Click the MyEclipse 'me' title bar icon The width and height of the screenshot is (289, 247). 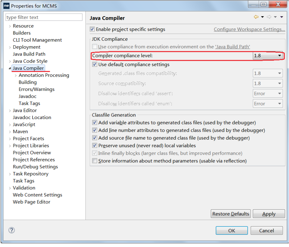[x=6, y=6]
